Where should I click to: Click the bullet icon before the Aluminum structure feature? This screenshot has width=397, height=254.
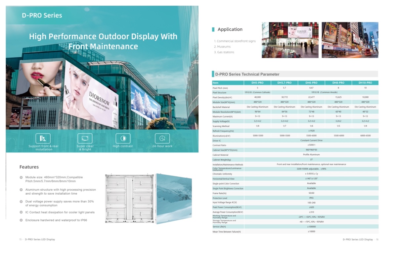(21, 190)
